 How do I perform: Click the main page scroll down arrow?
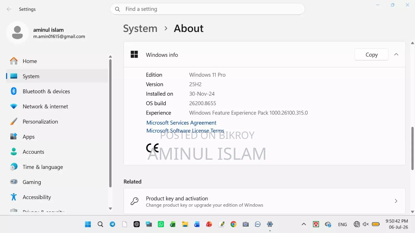click(x=412, y=212)
